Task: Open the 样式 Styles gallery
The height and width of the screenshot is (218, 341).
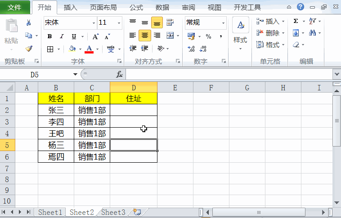Action: click(241, 33)
